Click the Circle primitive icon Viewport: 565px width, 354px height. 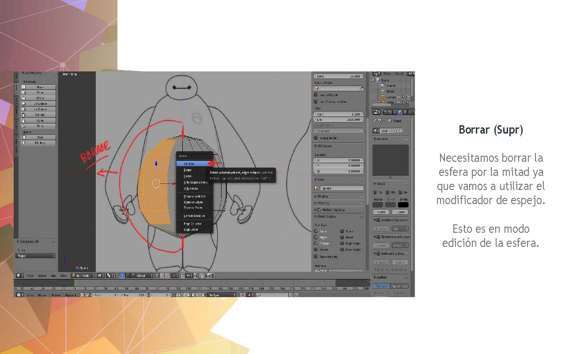[x=24, y=98]
